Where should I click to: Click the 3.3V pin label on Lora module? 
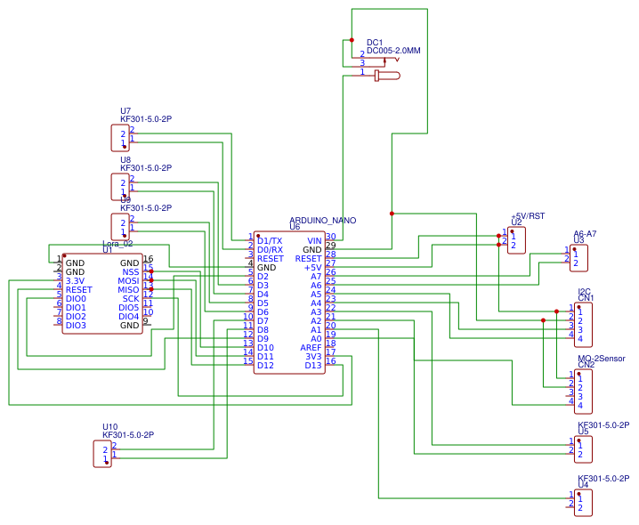(75, 281)
